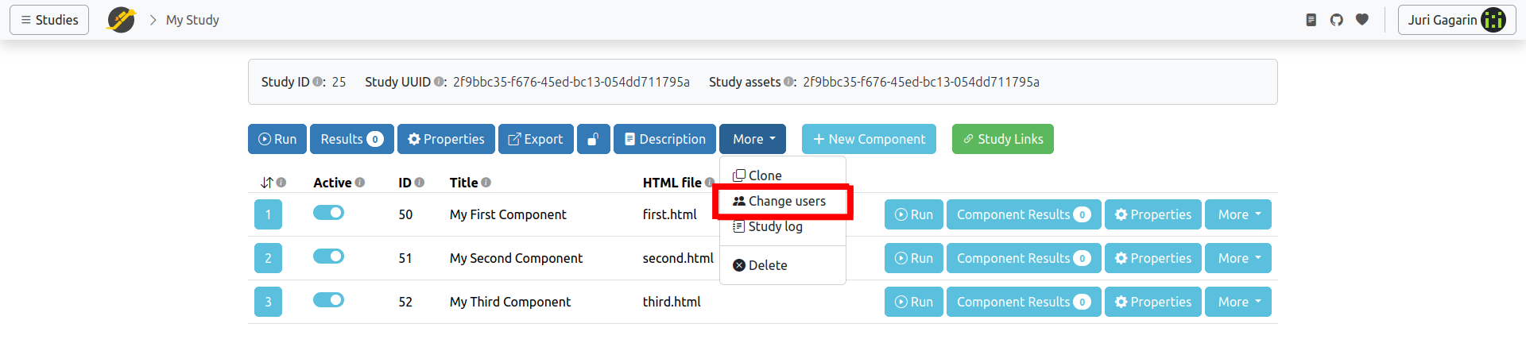Select Clone from More menu
This screenshot has width=1526, height=347.
(x=783, y=175)
